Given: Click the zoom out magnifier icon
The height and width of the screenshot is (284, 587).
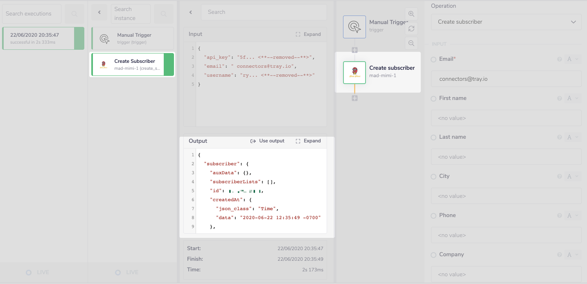Looking at the screenshot, I should (411, 43).
